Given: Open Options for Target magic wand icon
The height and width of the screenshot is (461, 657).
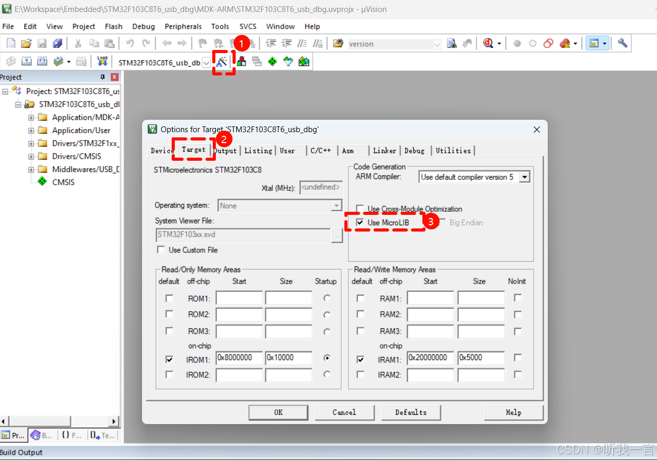Looking at the screenshot, I should coord(222,61).
